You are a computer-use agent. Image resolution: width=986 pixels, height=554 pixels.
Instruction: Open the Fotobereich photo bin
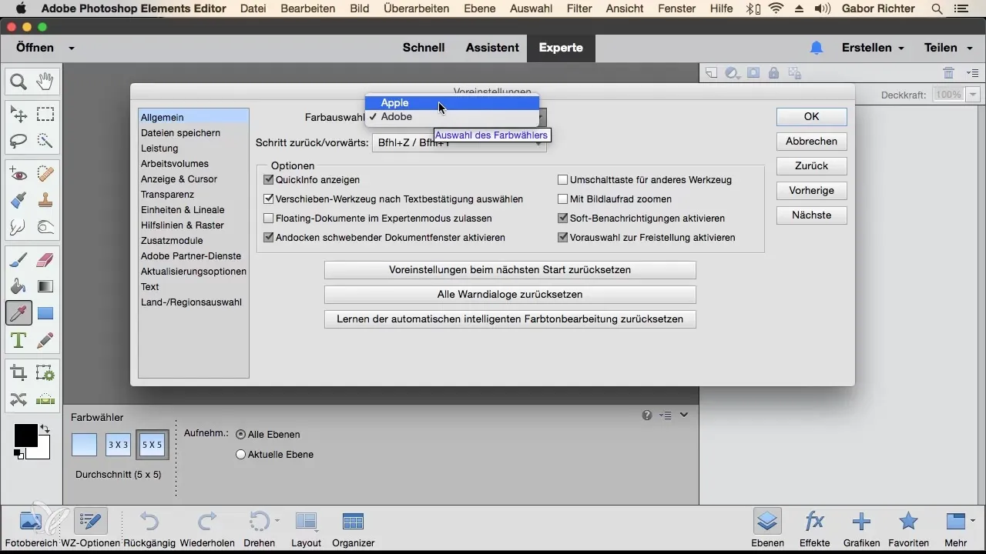point(30,529)
